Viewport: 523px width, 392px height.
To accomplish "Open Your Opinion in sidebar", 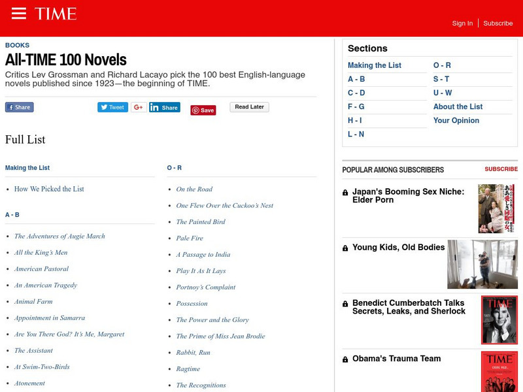I will point(456,120).
